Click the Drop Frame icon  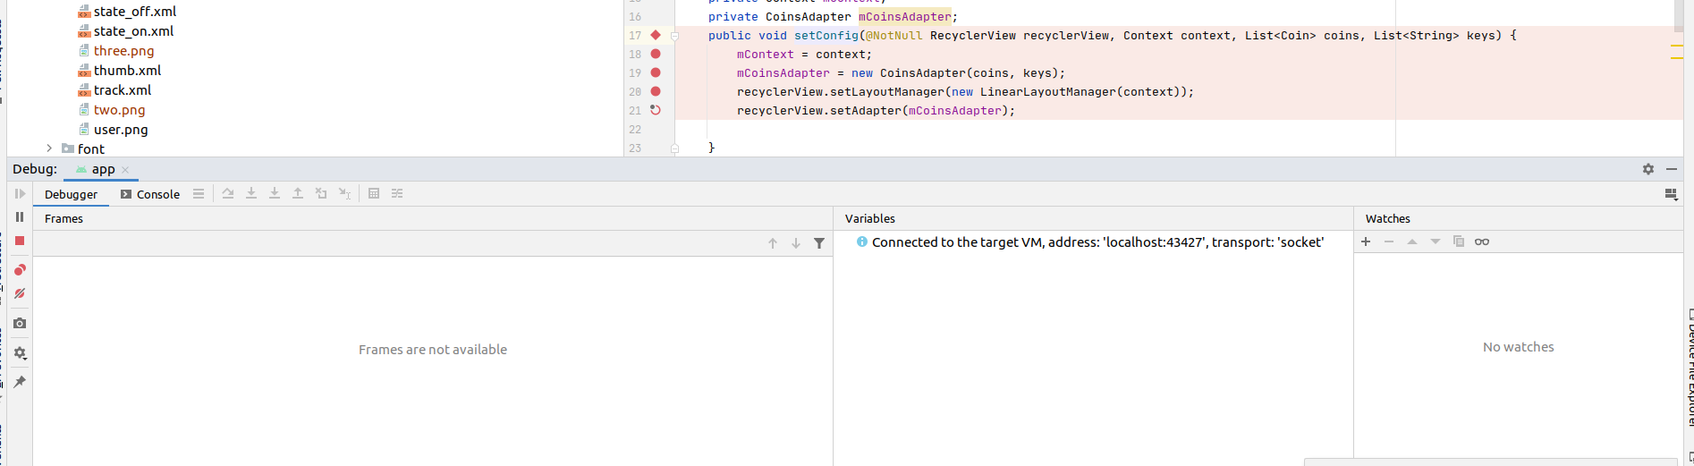[321, 193]
